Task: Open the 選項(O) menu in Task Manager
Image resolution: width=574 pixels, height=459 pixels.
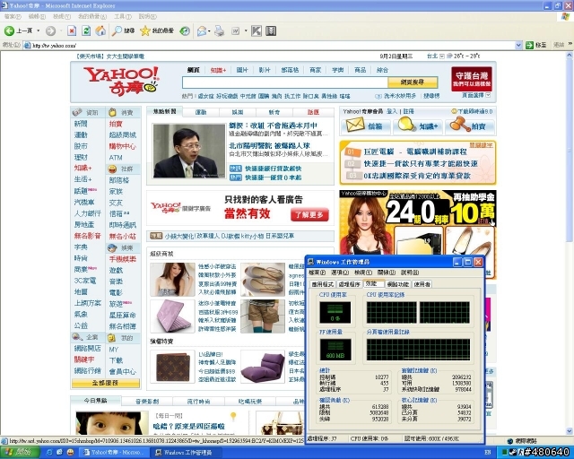Action: pyautogui.click(x=339, y=273)
